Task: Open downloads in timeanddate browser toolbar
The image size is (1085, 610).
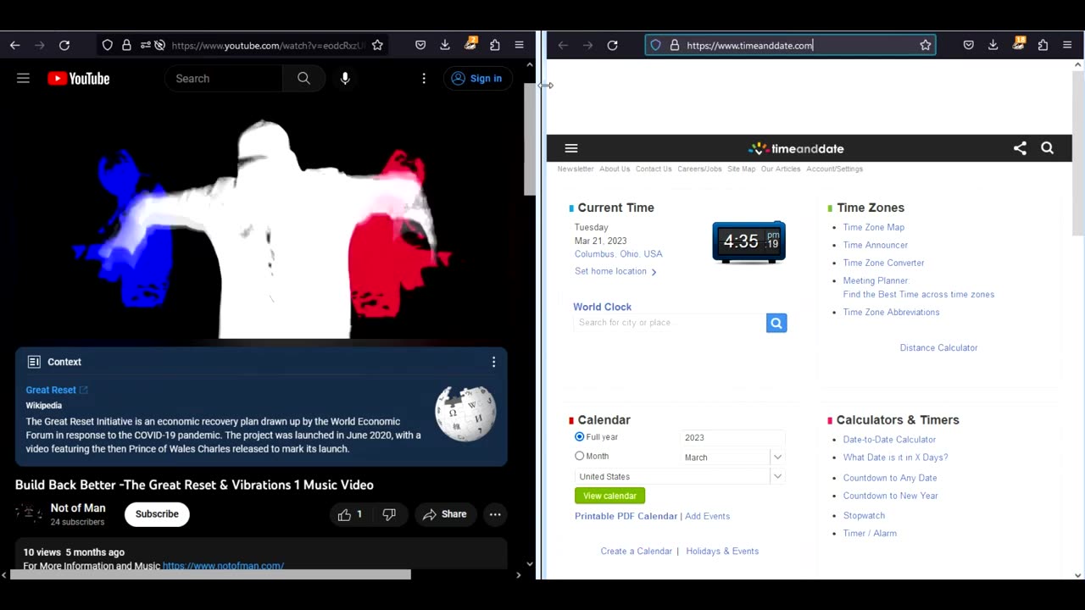Action: click(993, 45)
